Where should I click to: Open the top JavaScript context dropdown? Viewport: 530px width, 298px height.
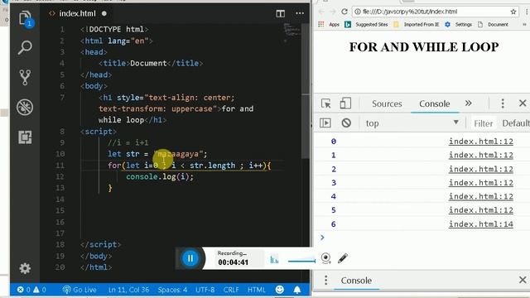coord(412,123)
